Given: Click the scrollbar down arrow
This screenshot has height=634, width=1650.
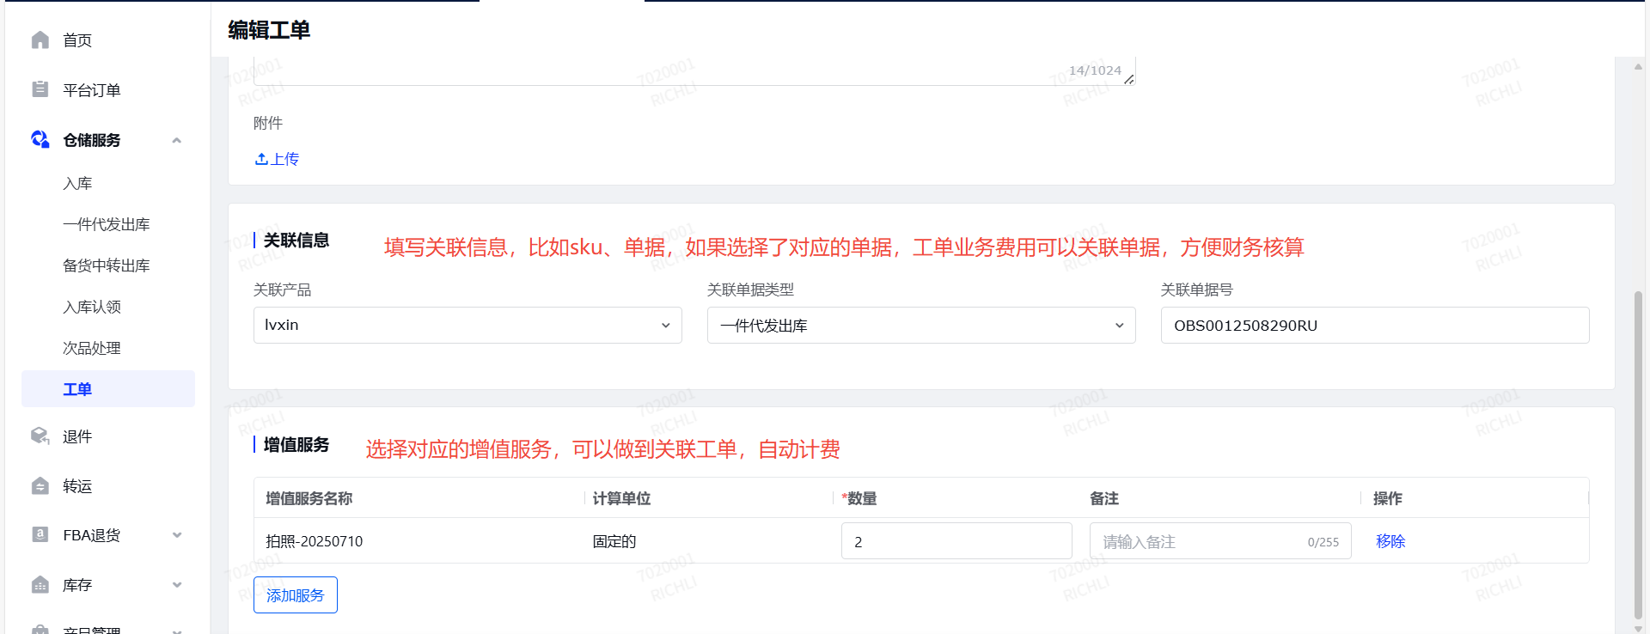Looking at the screenshot, I should pyautogui.click(x=1638, y=629).
